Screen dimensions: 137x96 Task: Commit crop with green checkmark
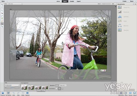pyautogui.click(x=102, y=71)
